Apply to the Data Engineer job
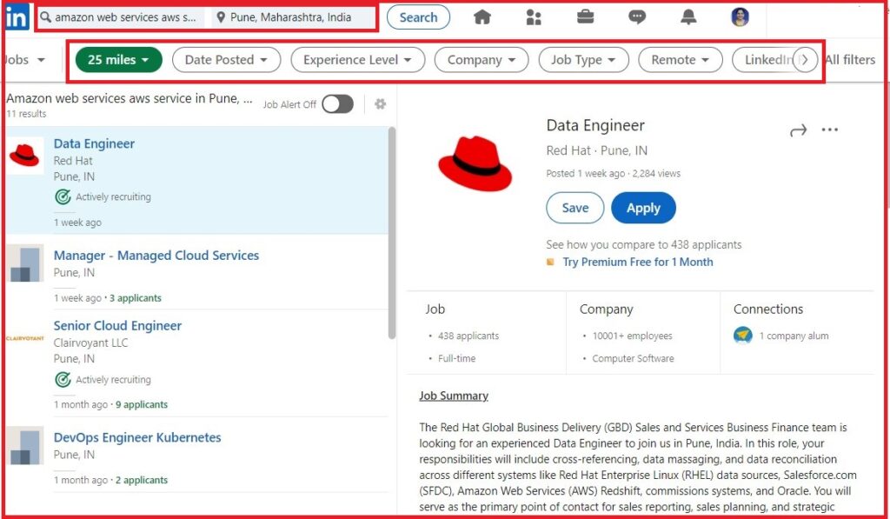Image resolution: width=890 pixels, height=519 pixels. point(643,208)
